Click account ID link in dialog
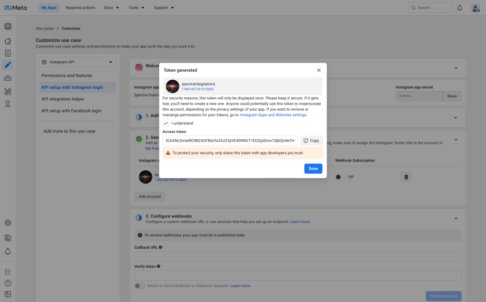486x302 pixels. pyautogui.click(x=197, y=89)
